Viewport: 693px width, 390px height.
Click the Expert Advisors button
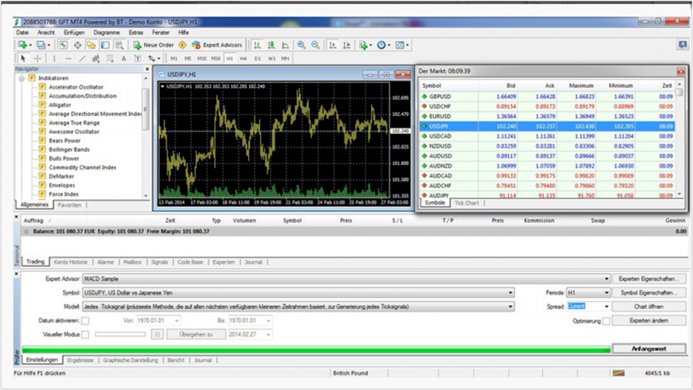(x=217, y=45)
